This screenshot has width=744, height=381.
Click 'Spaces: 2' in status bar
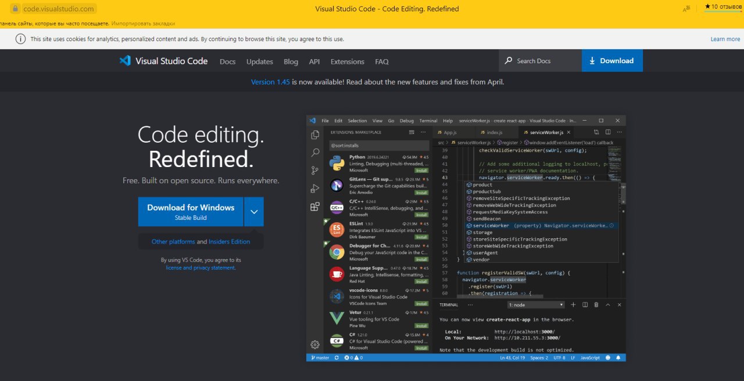tap(539, 358)
